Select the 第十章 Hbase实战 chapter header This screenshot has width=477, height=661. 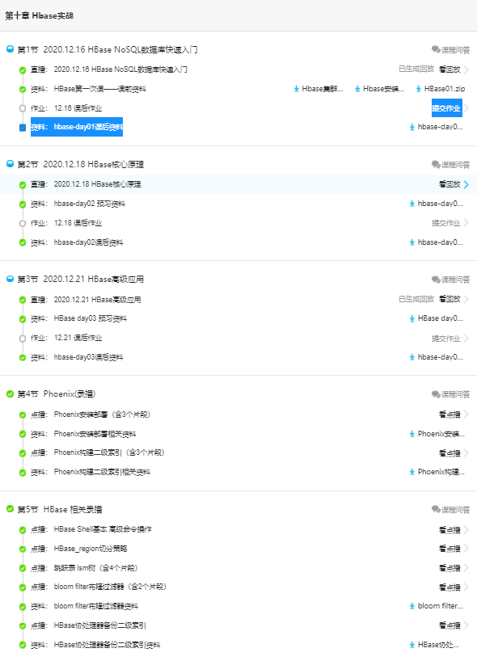(40, 15)
